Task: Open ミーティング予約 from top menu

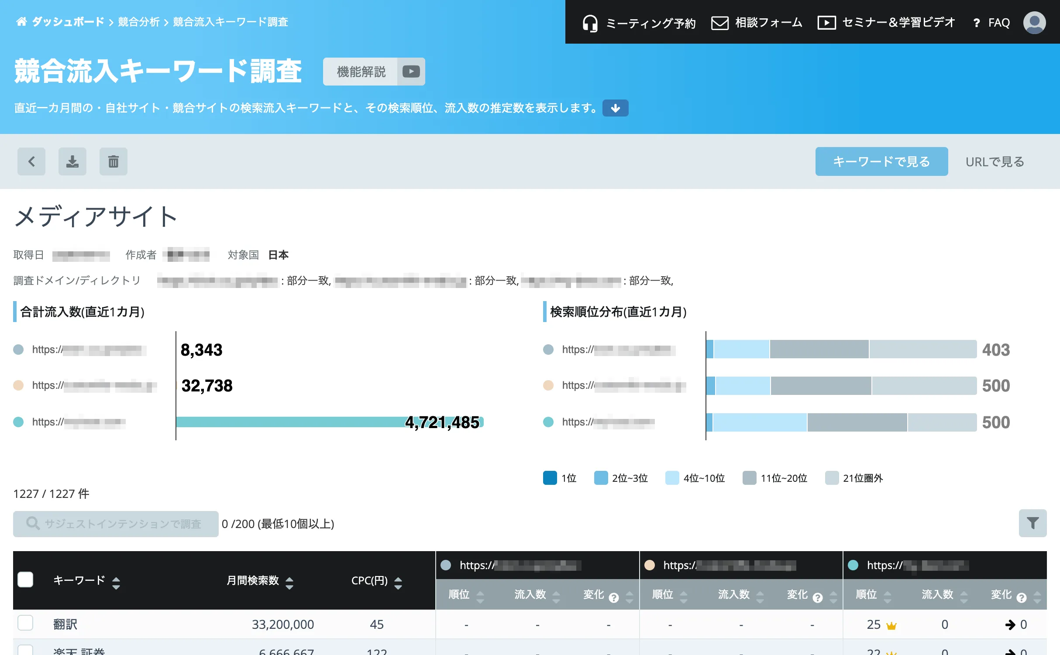Action: (651, 23)
